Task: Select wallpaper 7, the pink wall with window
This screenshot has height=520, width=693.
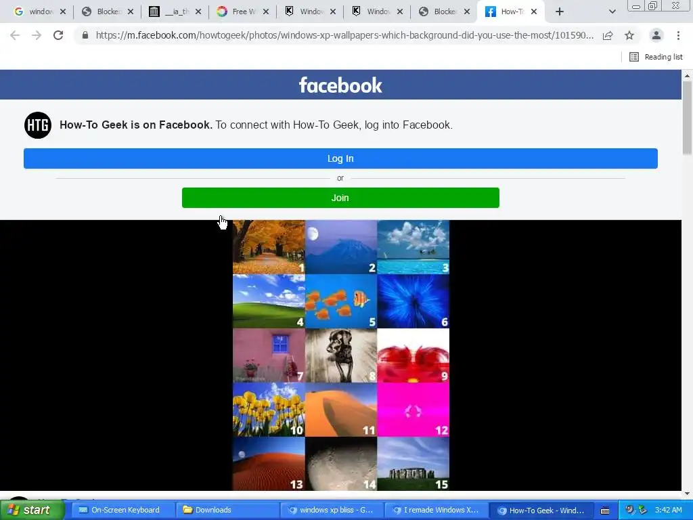Action: (x=269, y=355)
